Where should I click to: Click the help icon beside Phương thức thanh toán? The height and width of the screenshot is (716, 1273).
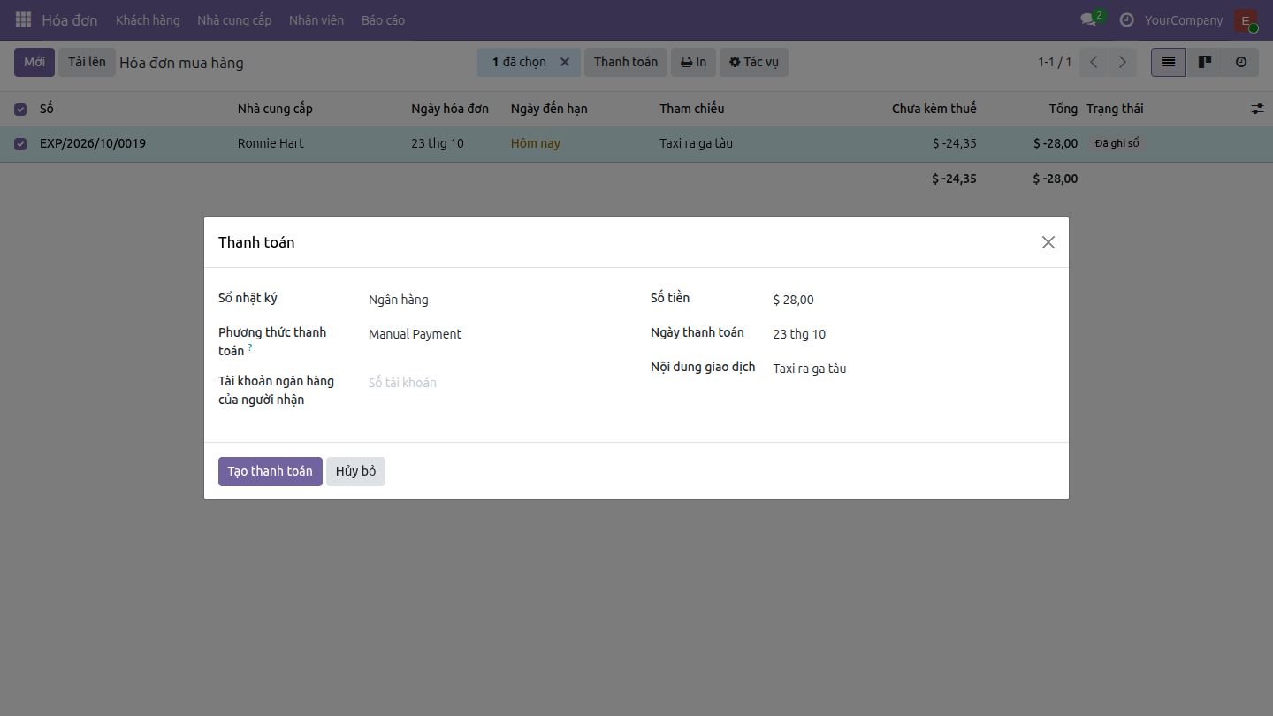[250, 347]
